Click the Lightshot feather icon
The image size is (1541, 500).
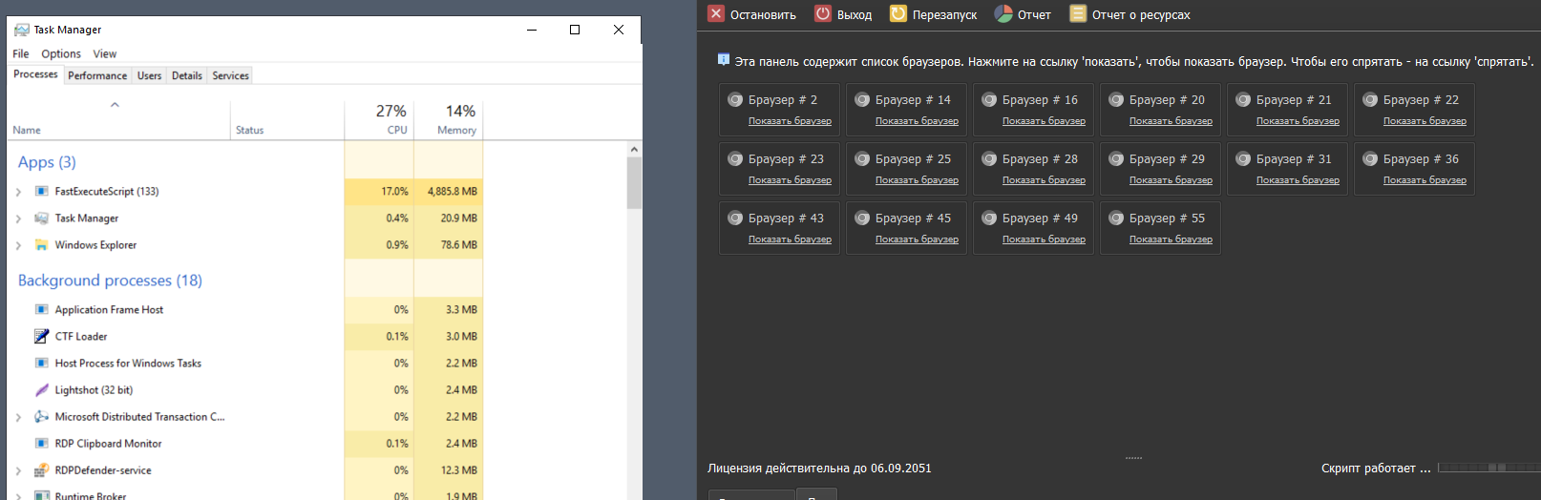pyautogui.click(x=41, y=390)
